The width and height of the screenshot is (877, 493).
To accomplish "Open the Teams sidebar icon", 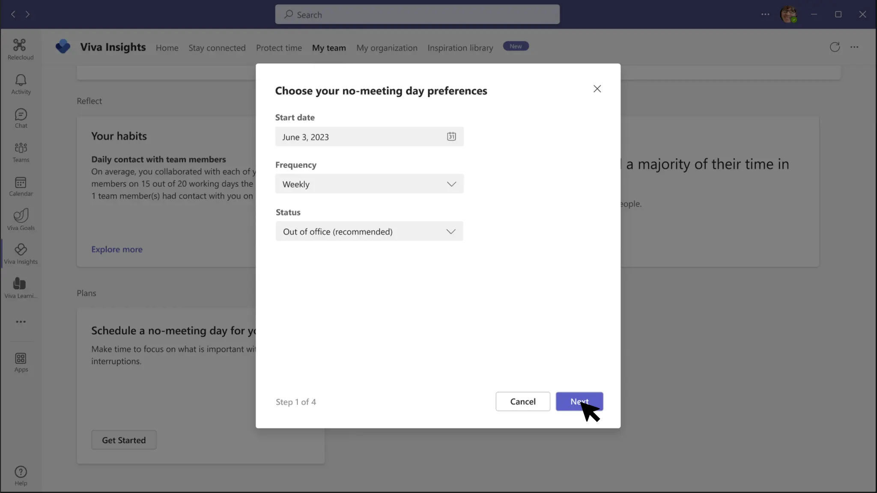I will (21, 152).
